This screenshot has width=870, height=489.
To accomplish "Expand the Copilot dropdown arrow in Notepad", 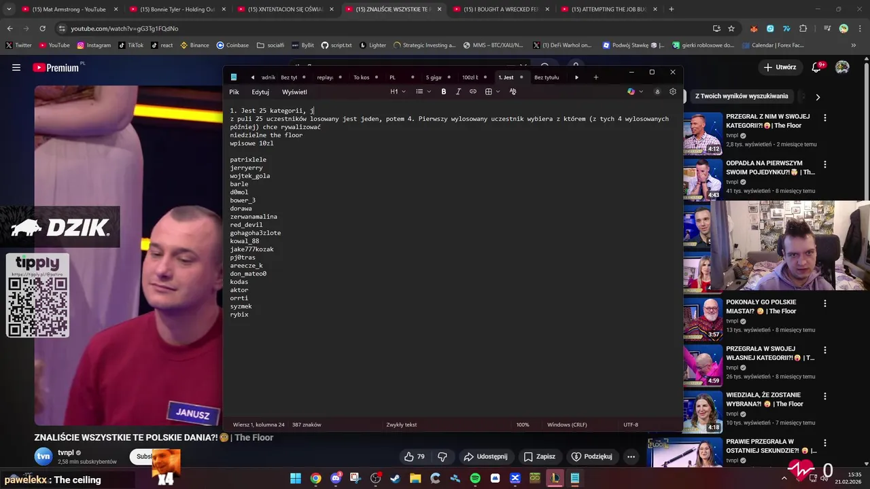I will (x=641, y=92).
